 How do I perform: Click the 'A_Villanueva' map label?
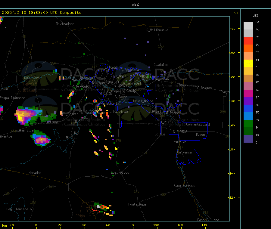click(157, 30)
